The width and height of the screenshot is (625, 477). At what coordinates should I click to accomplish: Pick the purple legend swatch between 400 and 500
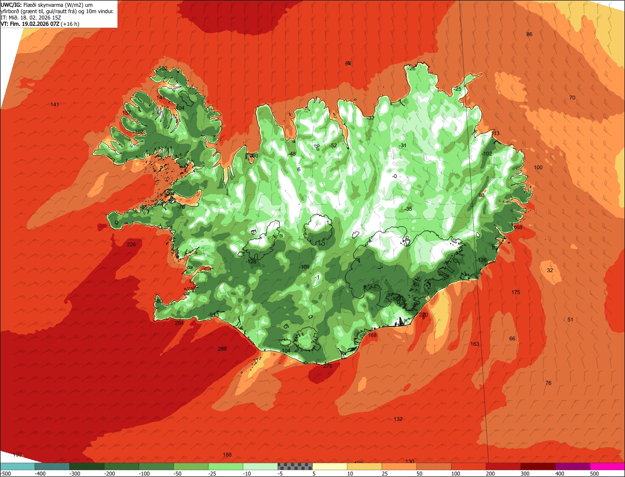point(572,466)
